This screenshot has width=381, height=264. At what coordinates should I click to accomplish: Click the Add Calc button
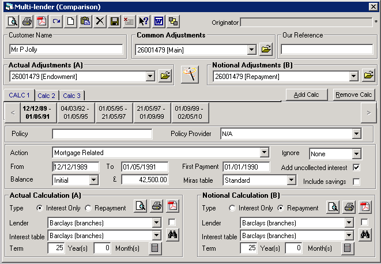click(x=307, y=95)
